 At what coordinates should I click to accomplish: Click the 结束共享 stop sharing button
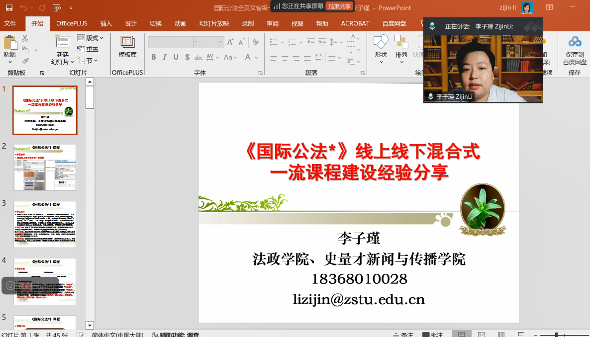click(x=340, y=6)
